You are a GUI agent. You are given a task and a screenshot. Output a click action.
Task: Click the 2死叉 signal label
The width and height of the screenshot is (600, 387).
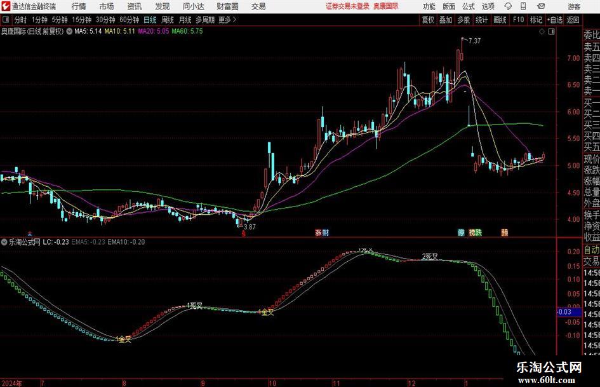point(430,256)
